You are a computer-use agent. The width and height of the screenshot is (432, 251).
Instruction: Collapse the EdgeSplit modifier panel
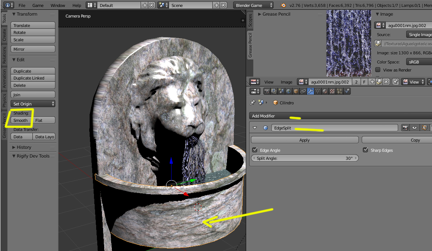coord(255,128)
